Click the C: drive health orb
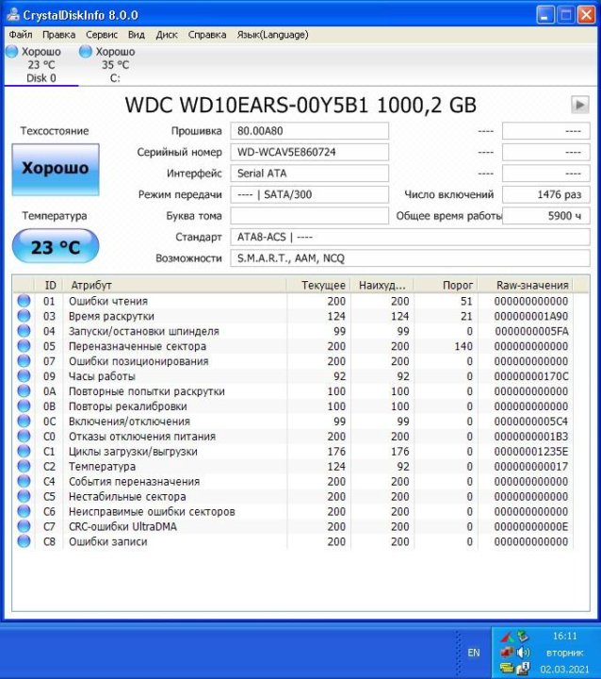This screenshot has height=679, width=601. pyautogui.click(x=86, y=52)
